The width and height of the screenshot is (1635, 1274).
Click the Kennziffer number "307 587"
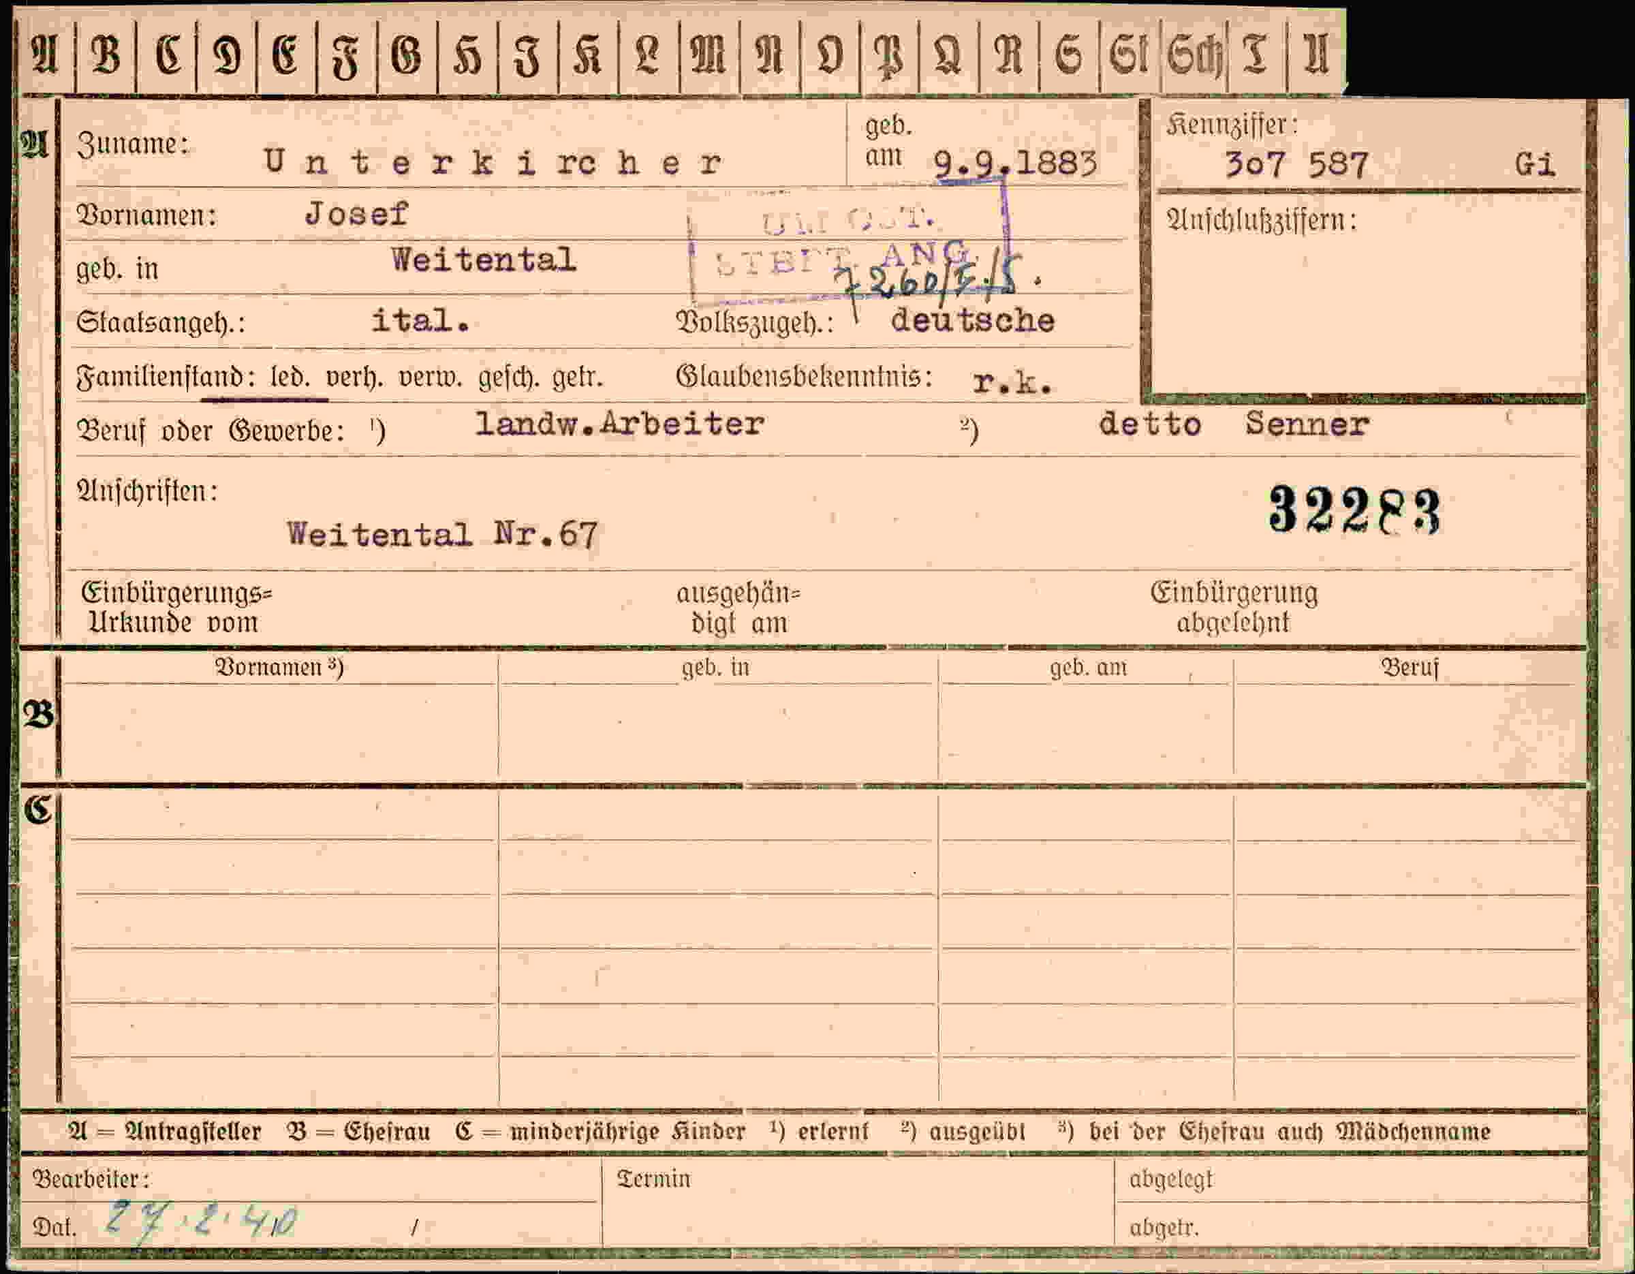pos(1297,164)
